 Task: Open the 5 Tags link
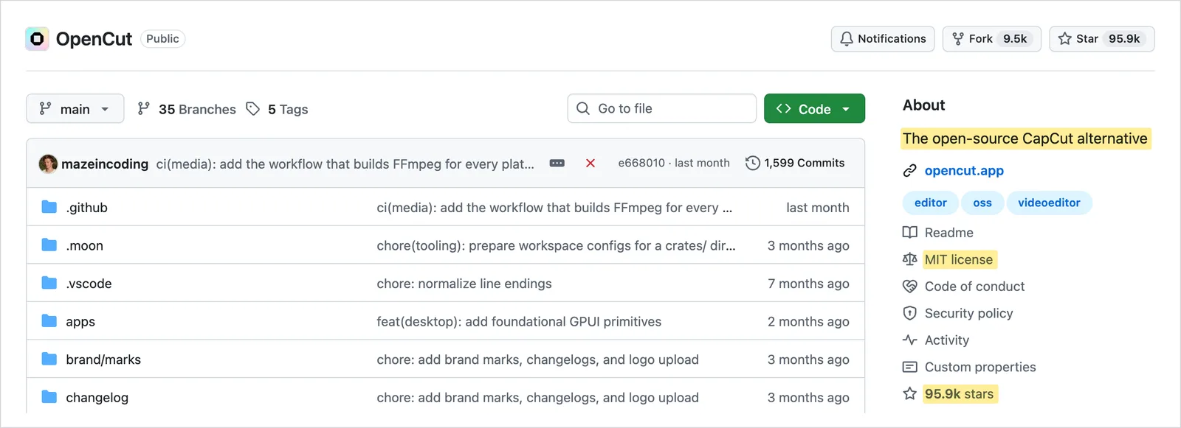click(278, 109)
